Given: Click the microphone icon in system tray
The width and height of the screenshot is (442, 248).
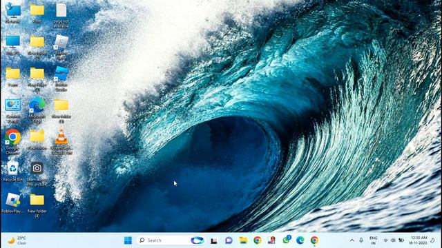Looking at the screenshot, I should 361,240.
